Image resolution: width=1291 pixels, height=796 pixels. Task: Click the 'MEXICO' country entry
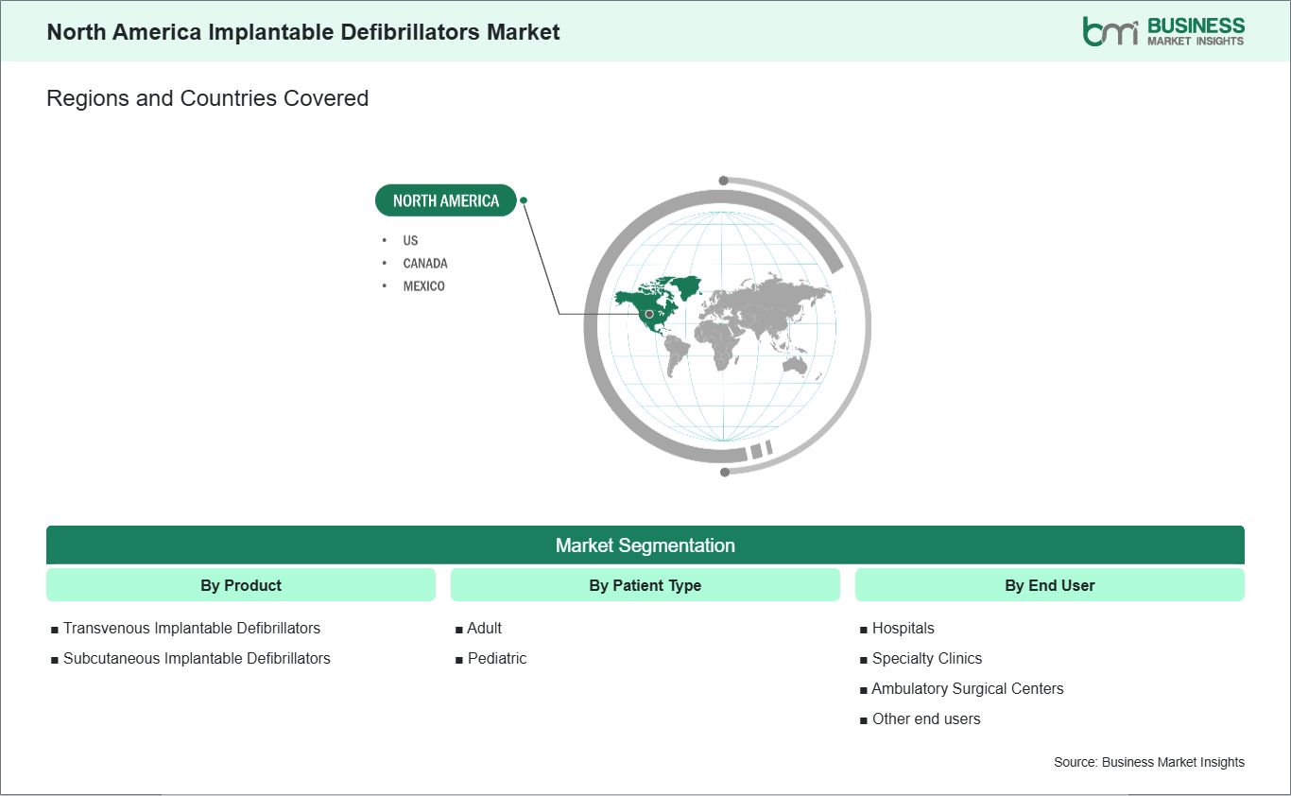[423, 286]
